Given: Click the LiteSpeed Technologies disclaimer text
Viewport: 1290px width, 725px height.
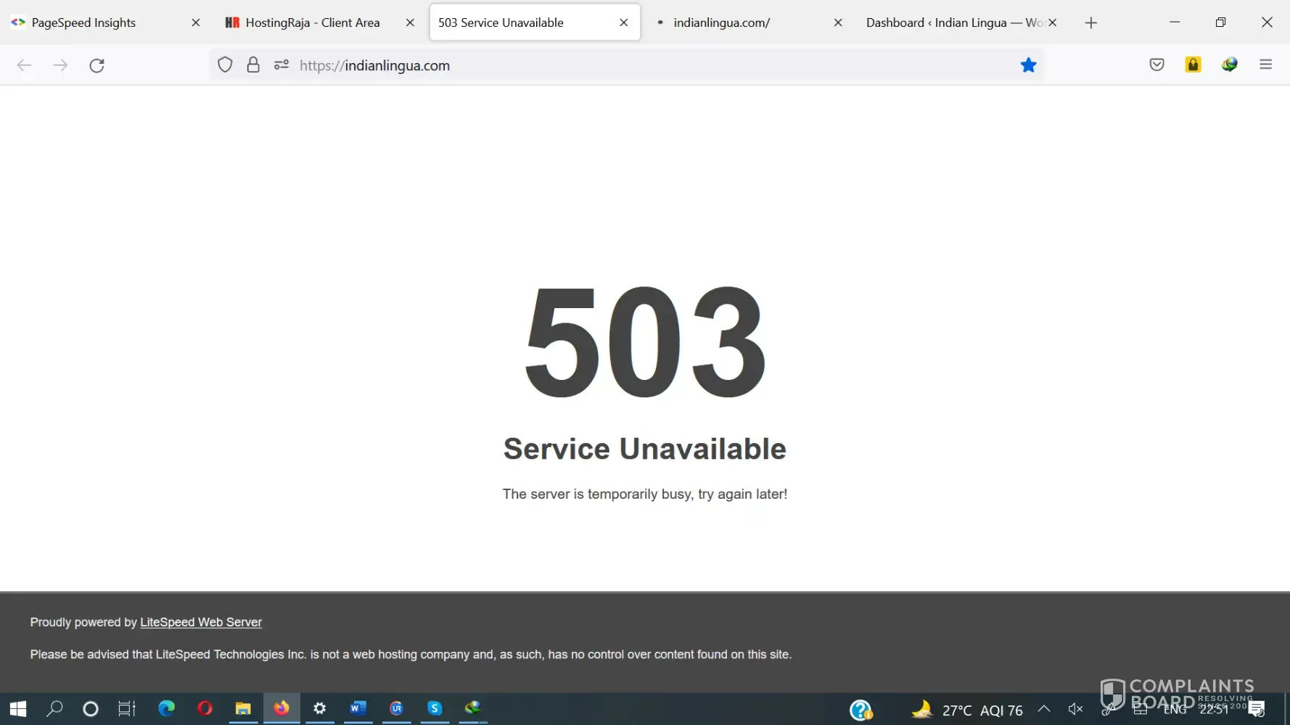Looking at the screenshot, I should [x=411, y=654].
